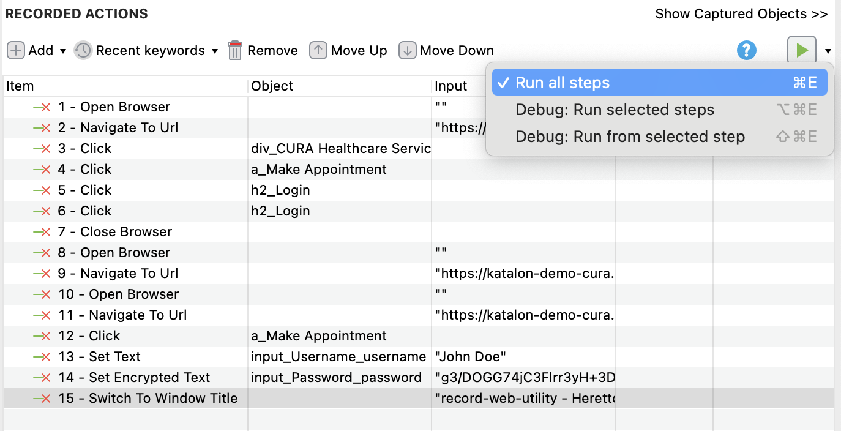Click the Recent keywords clock icon
Screen dimensions: 841x431
click(x=83, y=50)
